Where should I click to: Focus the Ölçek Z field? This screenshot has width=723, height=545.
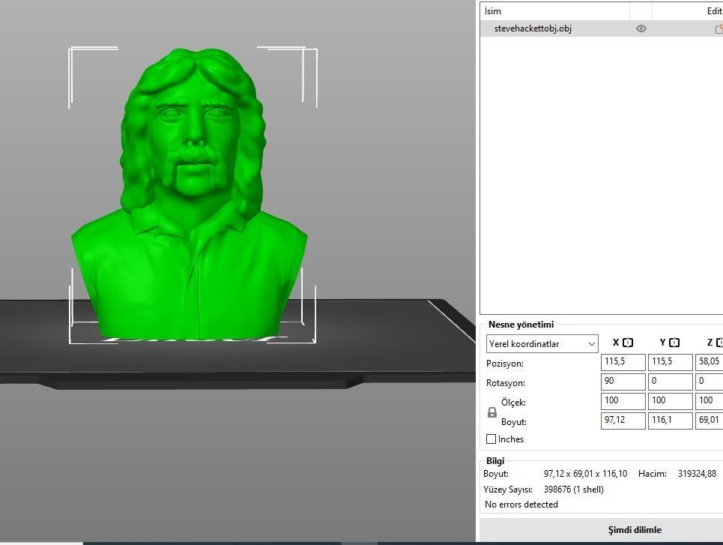pos(710,401)
